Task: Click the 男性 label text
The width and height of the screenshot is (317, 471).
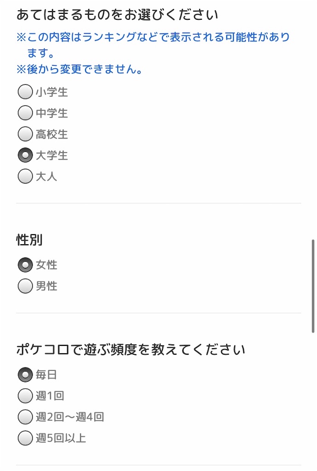Action: (x=46, y=286)
